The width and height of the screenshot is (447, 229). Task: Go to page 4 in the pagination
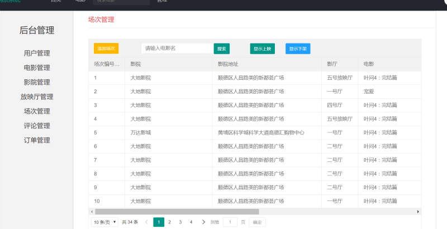point(191,222)
